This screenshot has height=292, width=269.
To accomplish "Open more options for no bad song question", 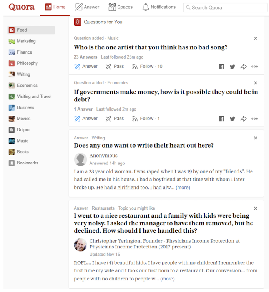I will tap(254, 67).
